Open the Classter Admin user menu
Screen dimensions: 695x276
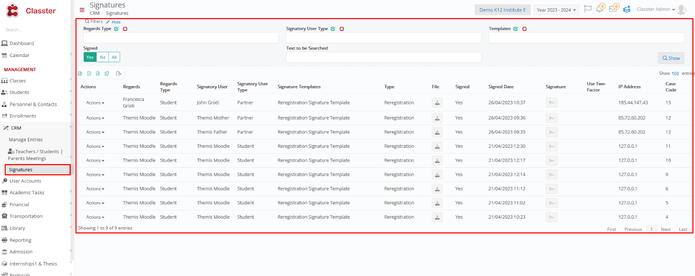point(656,9)
